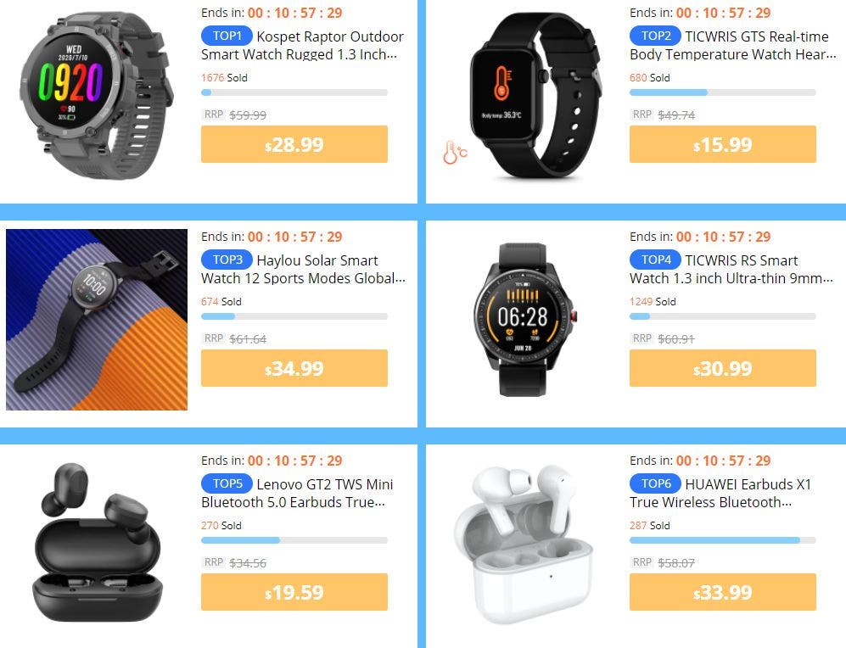Image resolution: width=846 pixels, height=648 pixels.
Task: Open the Kospet Raptor watch product image
Action: [x=97, y=96]
